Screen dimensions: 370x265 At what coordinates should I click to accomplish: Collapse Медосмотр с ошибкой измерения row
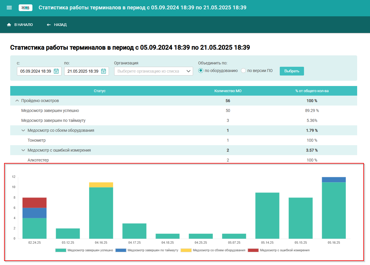pos(23,150)
